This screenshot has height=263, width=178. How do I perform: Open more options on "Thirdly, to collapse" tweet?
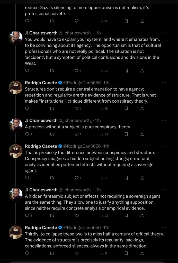164,228
